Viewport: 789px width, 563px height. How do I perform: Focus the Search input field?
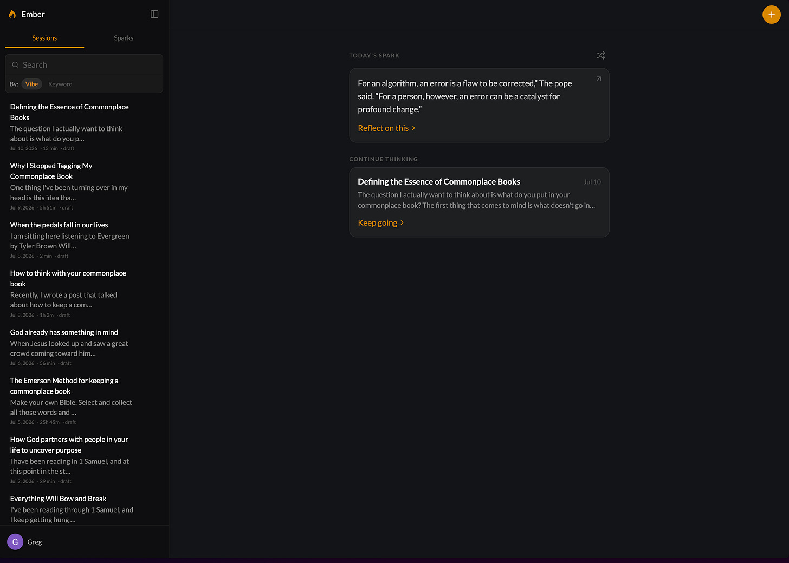pyautogui.click(x=84, y=65)
